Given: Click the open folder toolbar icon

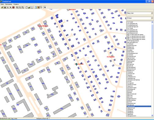Looking at the screenshot, I should coord(2,7).
